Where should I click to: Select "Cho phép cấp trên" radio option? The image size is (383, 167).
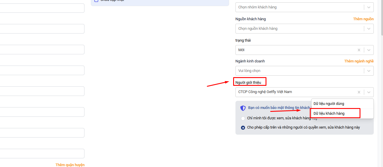[243, 127]
